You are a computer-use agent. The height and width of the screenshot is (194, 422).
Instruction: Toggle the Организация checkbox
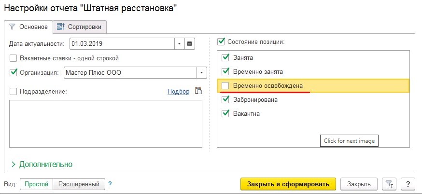[x=13, y=73]
